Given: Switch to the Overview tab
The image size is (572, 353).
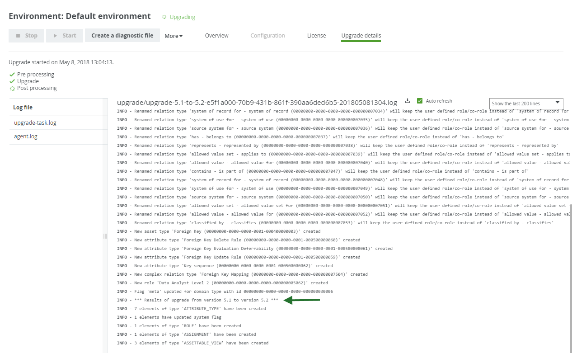Looking at the screenshot, I should (x=216, y=36).
